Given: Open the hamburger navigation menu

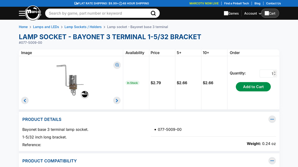Looking at the screenshot, I should tap(22, 13).
